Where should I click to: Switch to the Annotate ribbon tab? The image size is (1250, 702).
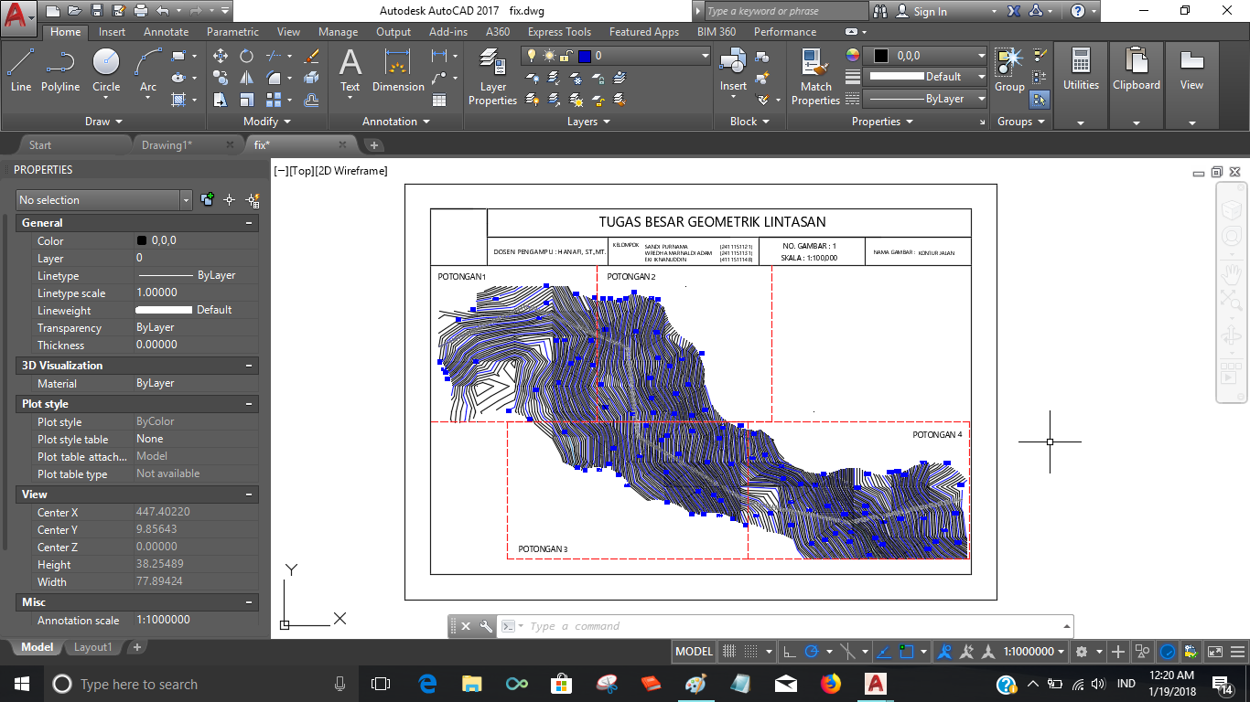[166, 32]
